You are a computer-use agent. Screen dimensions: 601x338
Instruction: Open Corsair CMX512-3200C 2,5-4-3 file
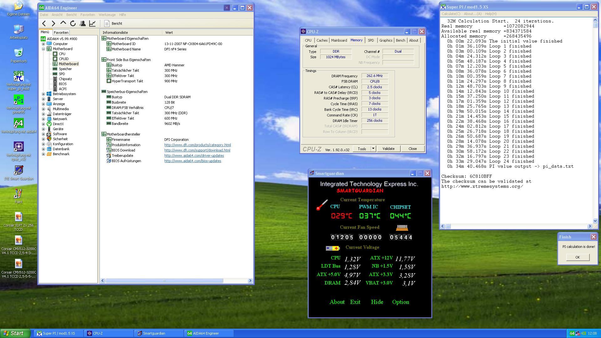click(18, 245)
